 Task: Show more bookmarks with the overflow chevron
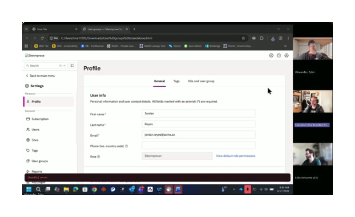click(x=285, y=46)
